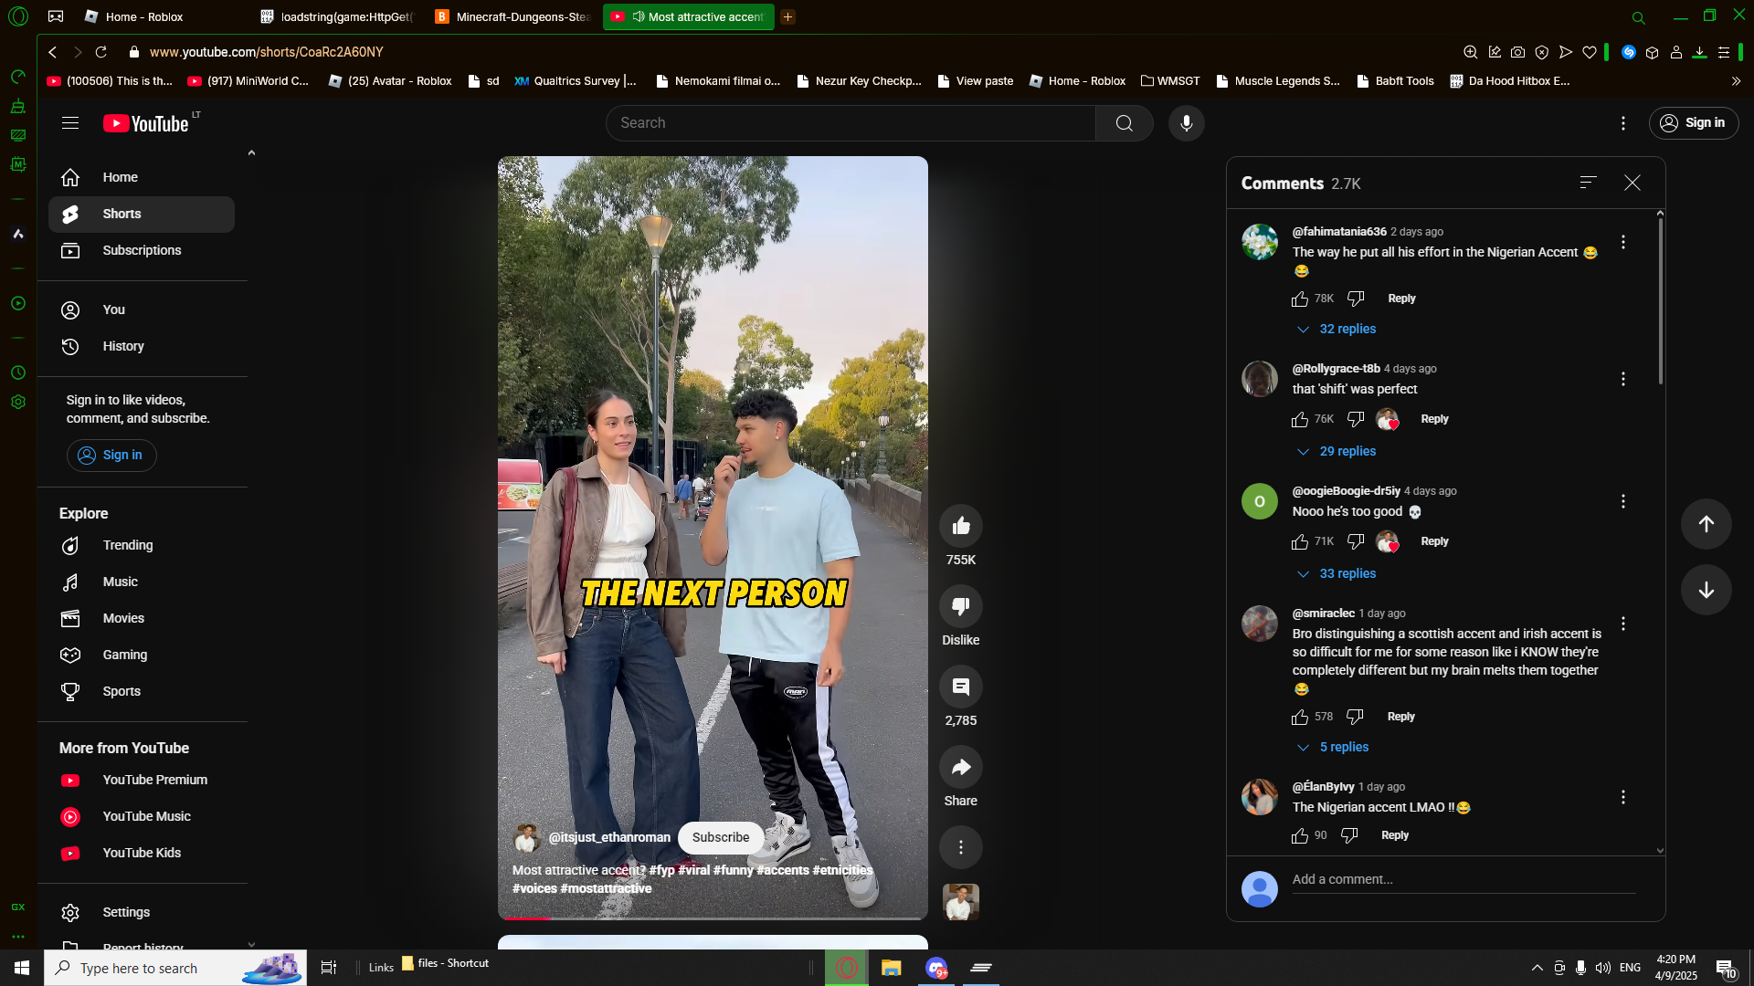Click Sign in button in sidebar
1754x986 pixels.
[111, 456]
